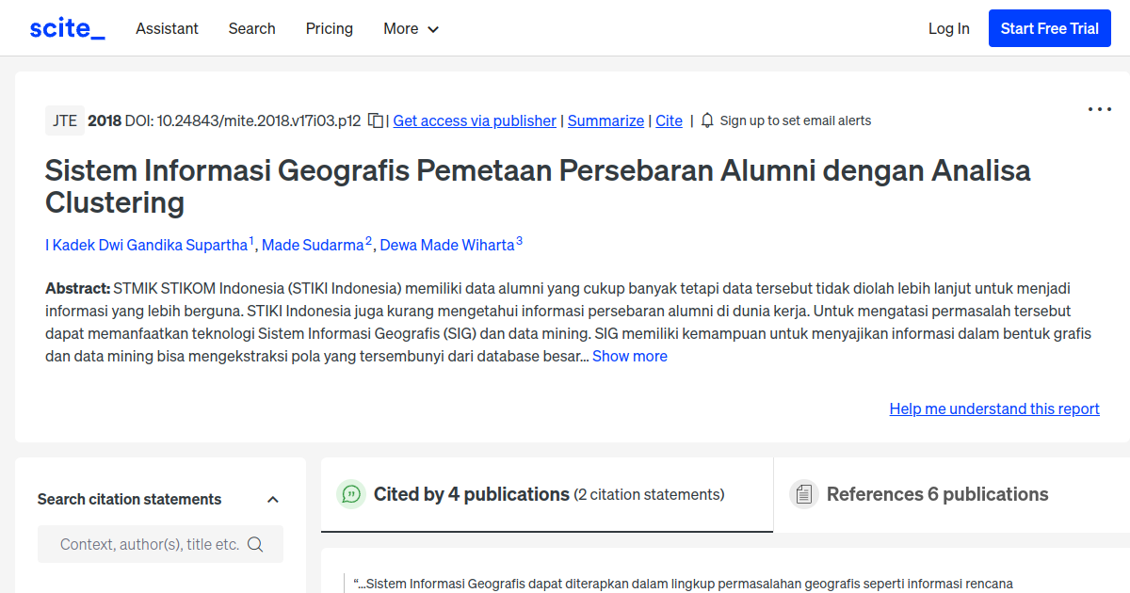Click the green quotation mark citation icon

[350, 493]
